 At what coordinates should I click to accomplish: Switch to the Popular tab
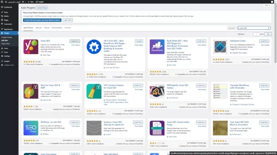(x=46, y=28)
